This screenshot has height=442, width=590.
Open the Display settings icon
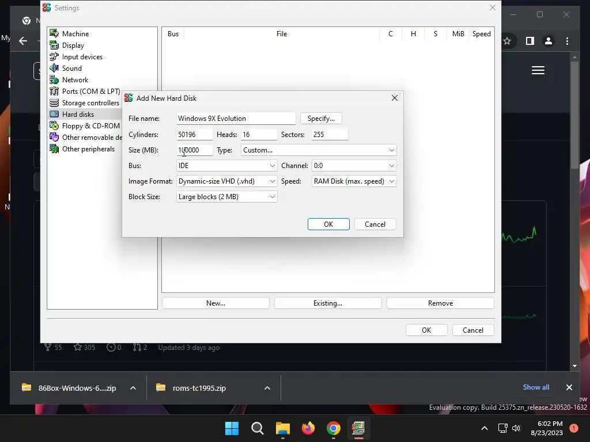pos(54,45)
